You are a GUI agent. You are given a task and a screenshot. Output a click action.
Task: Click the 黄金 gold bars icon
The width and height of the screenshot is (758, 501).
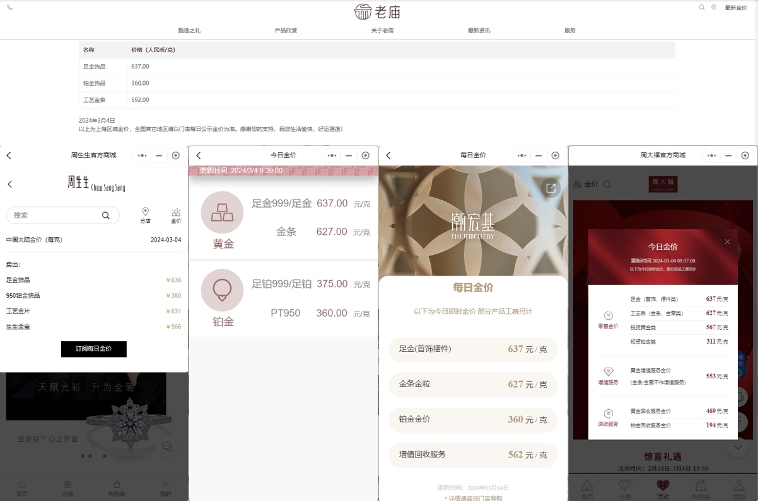point(222,213)
